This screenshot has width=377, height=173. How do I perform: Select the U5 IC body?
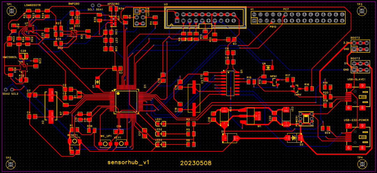tap(230, 84)
